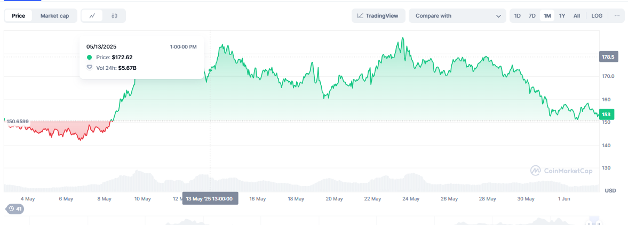Set time range to 1M
Image resolution: width=628 pixels, height=225 pixels.
pos(547,16)
